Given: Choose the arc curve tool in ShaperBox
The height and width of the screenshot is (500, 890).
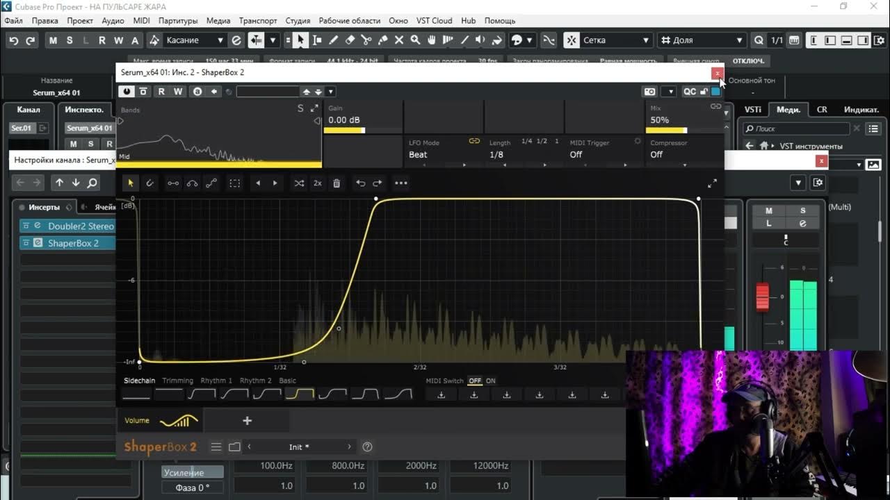Looking at the screenshot, I should click(x=192, y=183).
